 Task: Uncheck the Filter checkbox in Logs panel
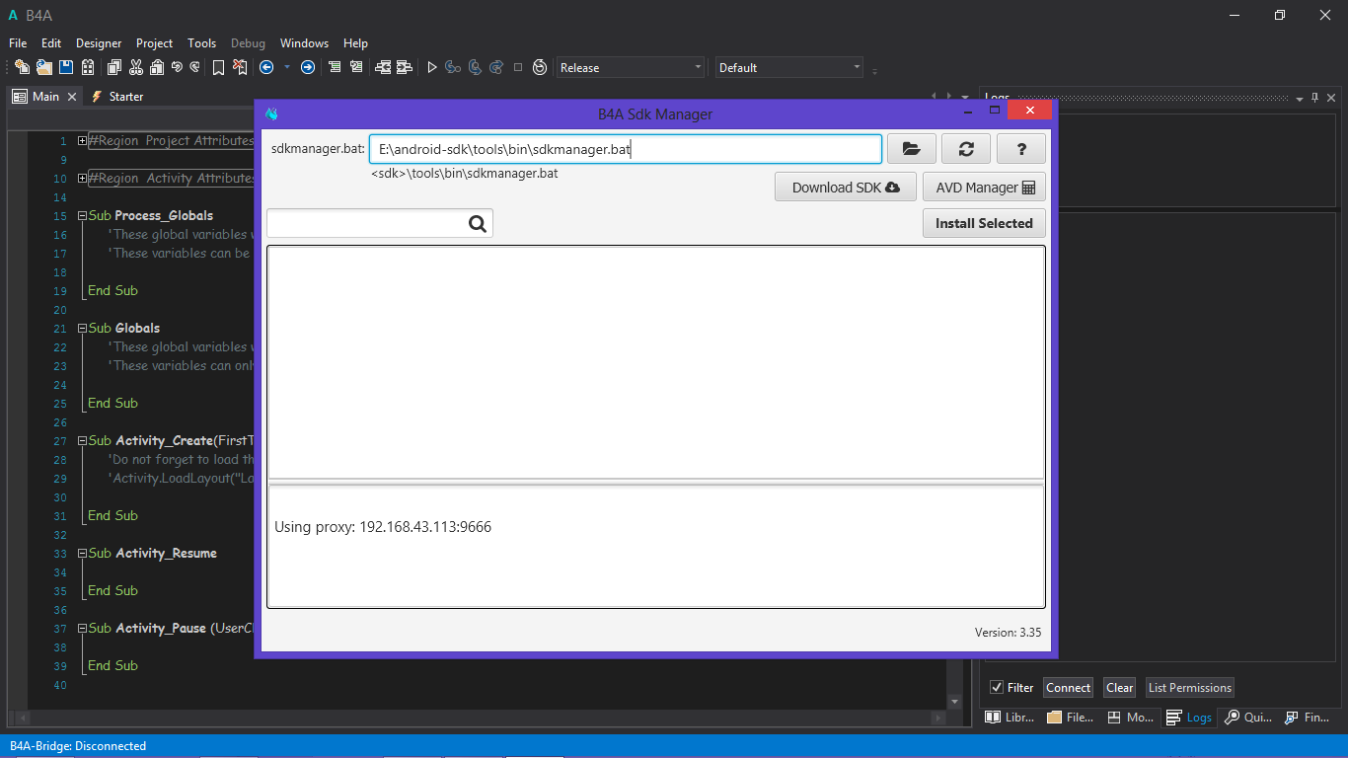pos(997,688)
